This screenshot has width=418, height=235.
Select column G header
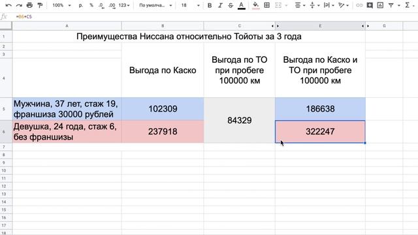tap(384, 26)
